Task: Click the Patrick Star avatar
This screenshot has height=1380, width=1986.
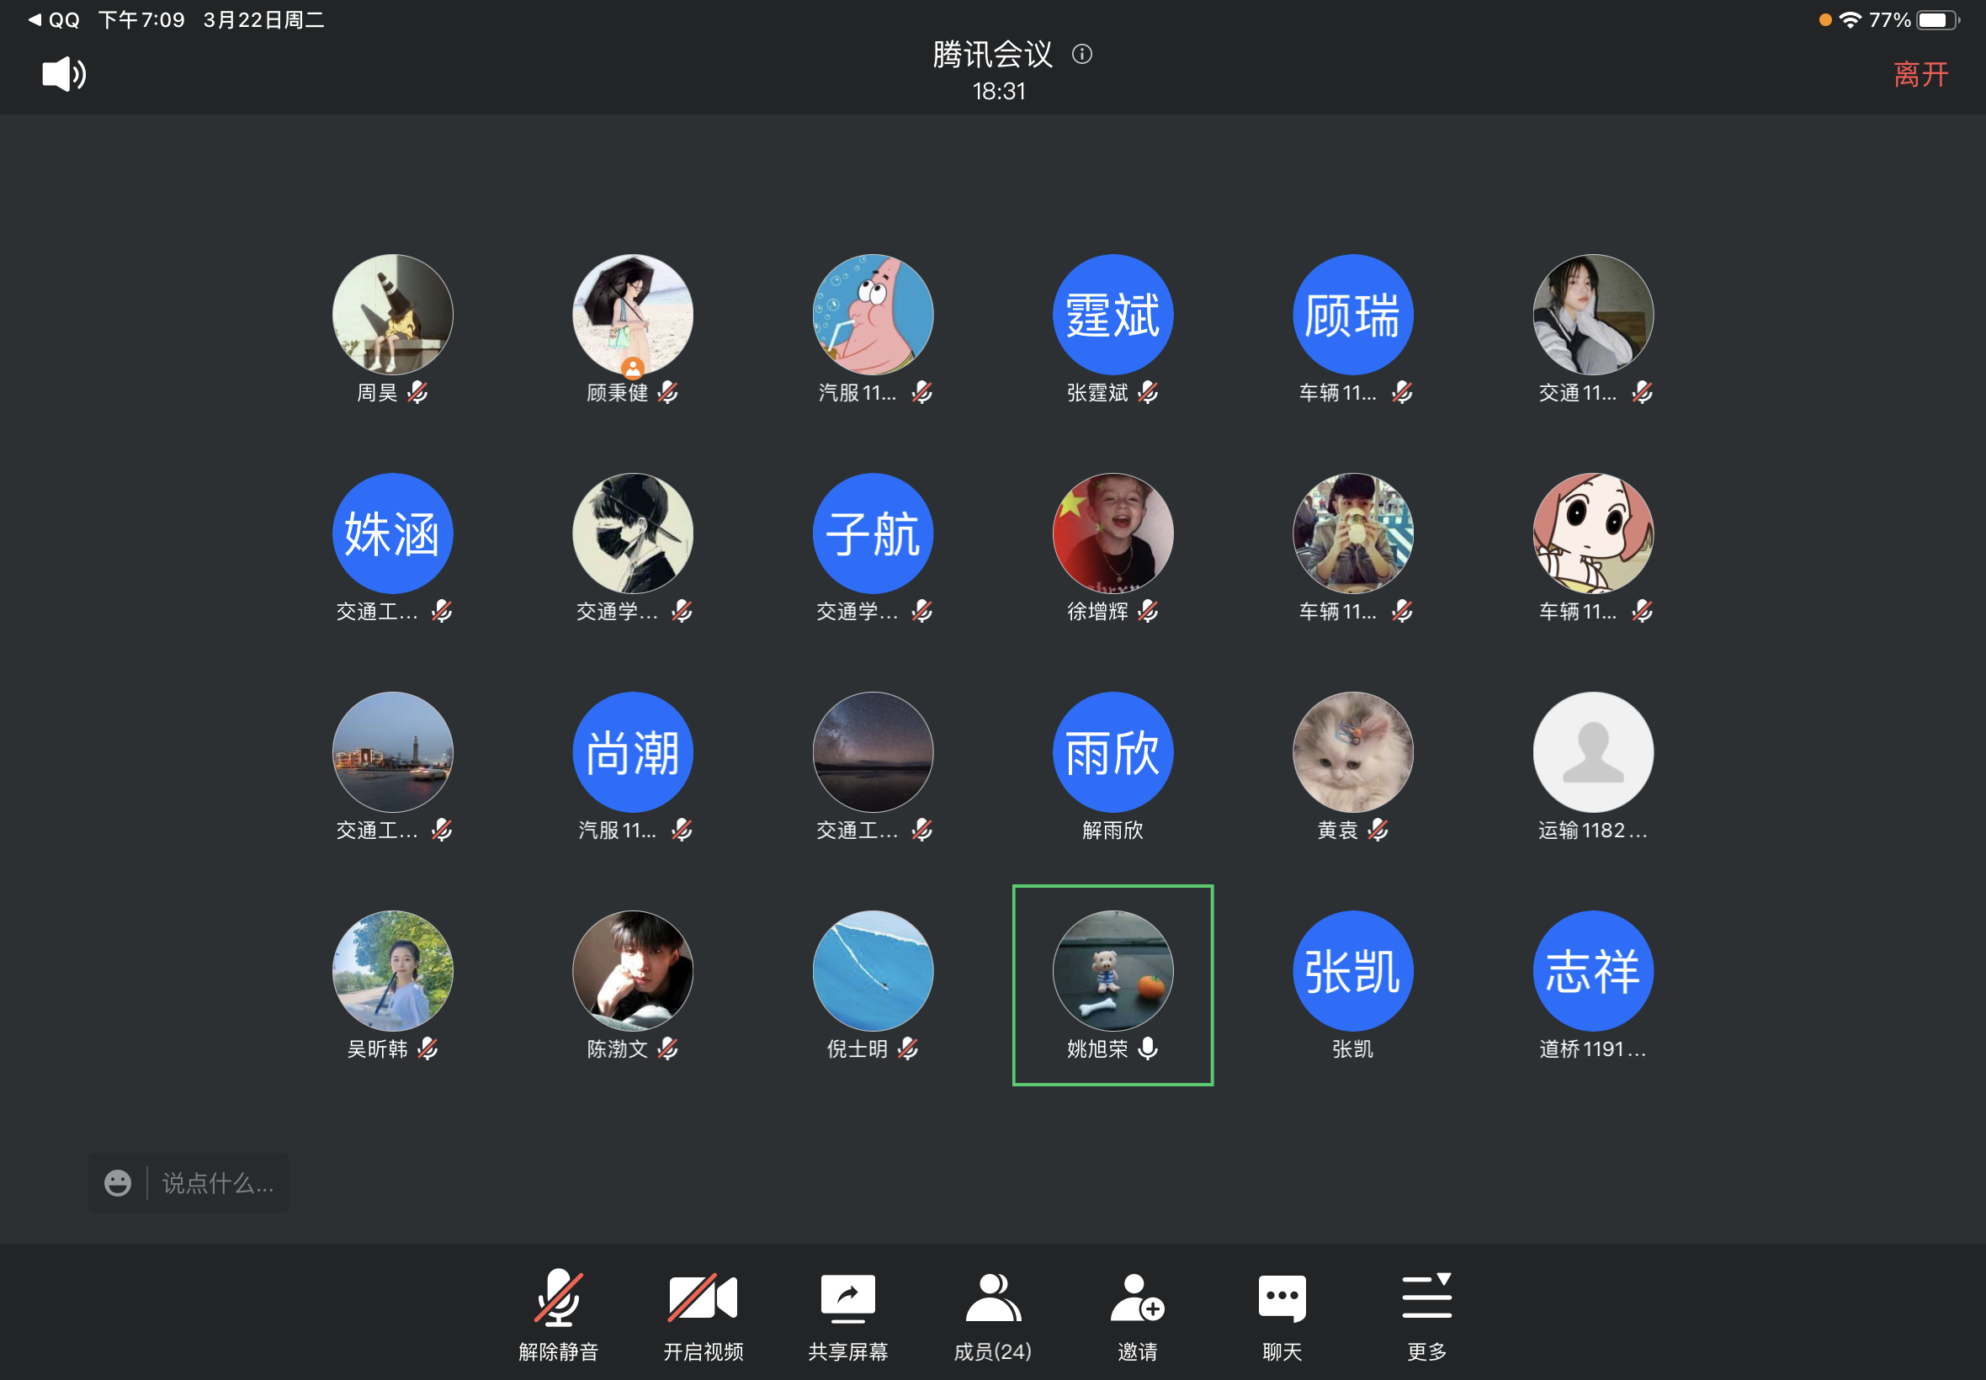Action: click(873, 314)
